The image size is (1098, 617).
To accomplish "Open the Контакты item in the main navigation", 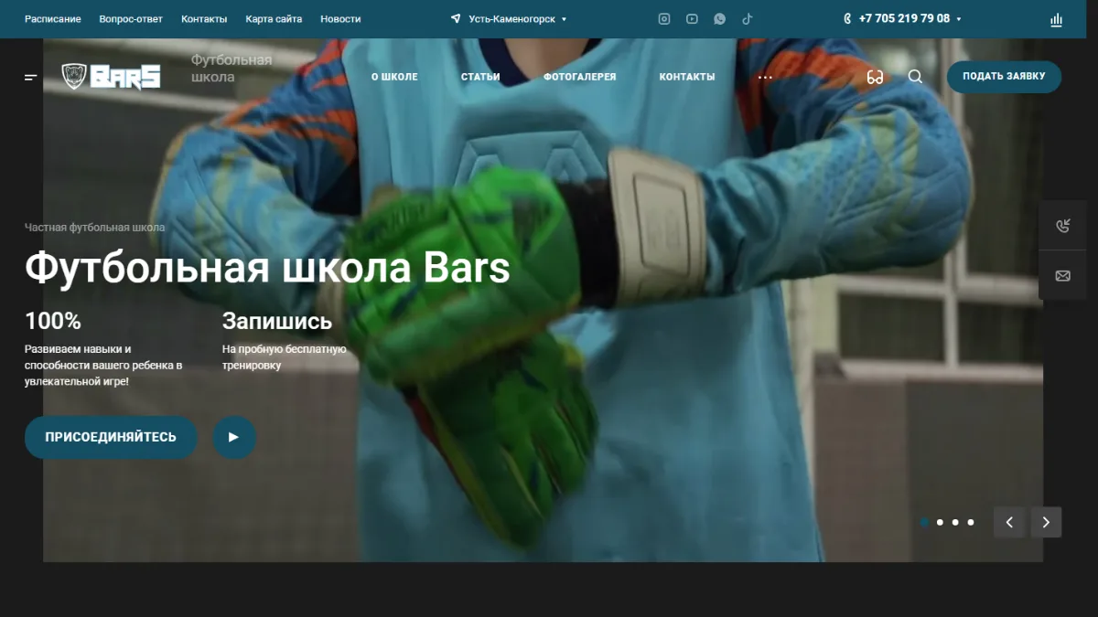I will 687,77.
